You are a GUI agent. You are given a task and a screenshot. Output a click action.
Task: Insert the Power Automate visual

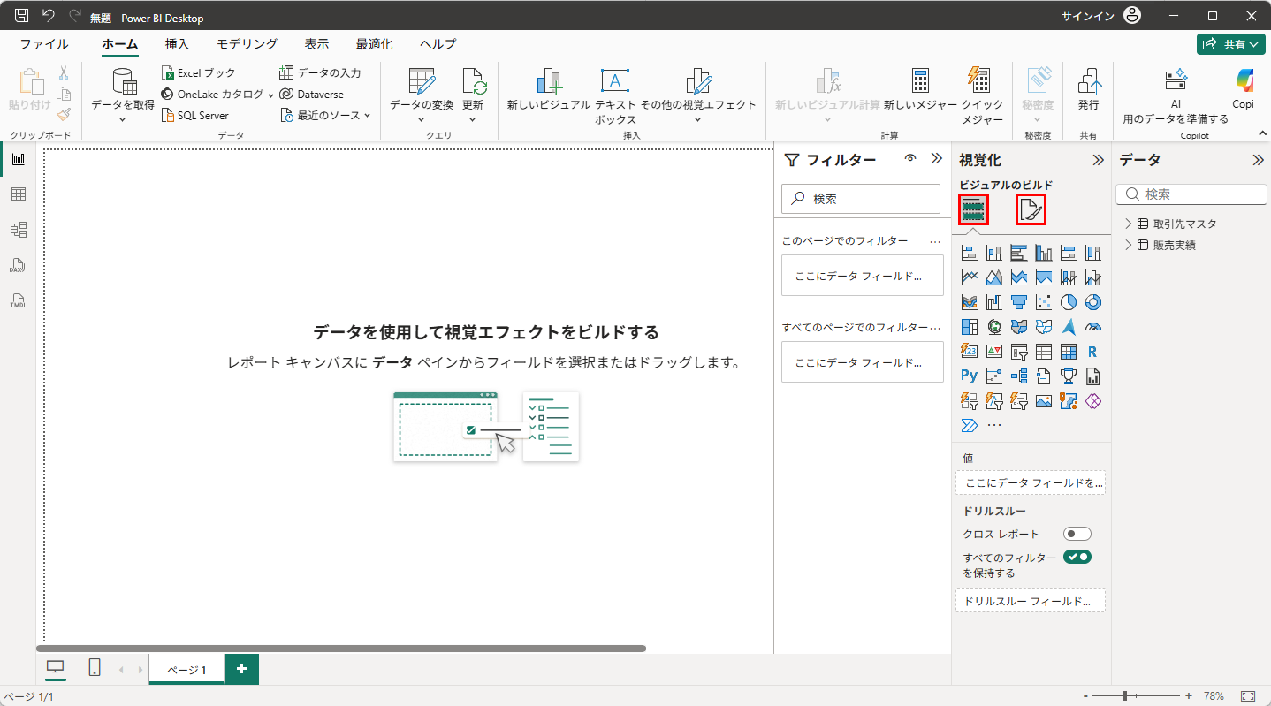point(970,426)
